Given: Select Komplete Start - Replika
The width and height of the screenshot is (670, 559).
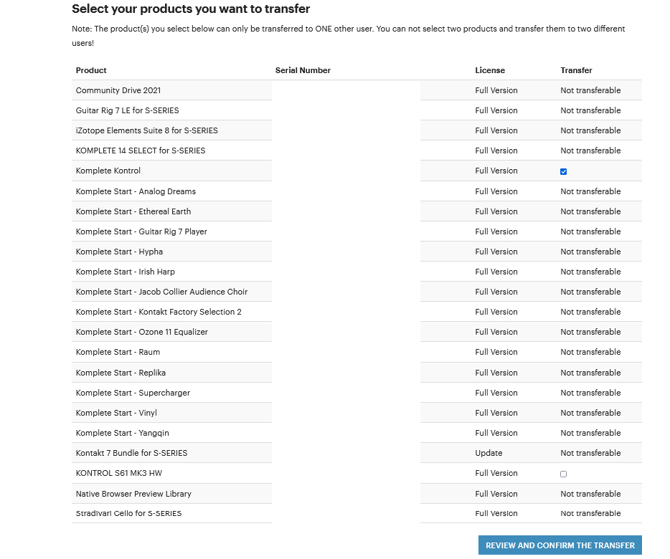Looking at the screenshot, I should coord(121,373).
